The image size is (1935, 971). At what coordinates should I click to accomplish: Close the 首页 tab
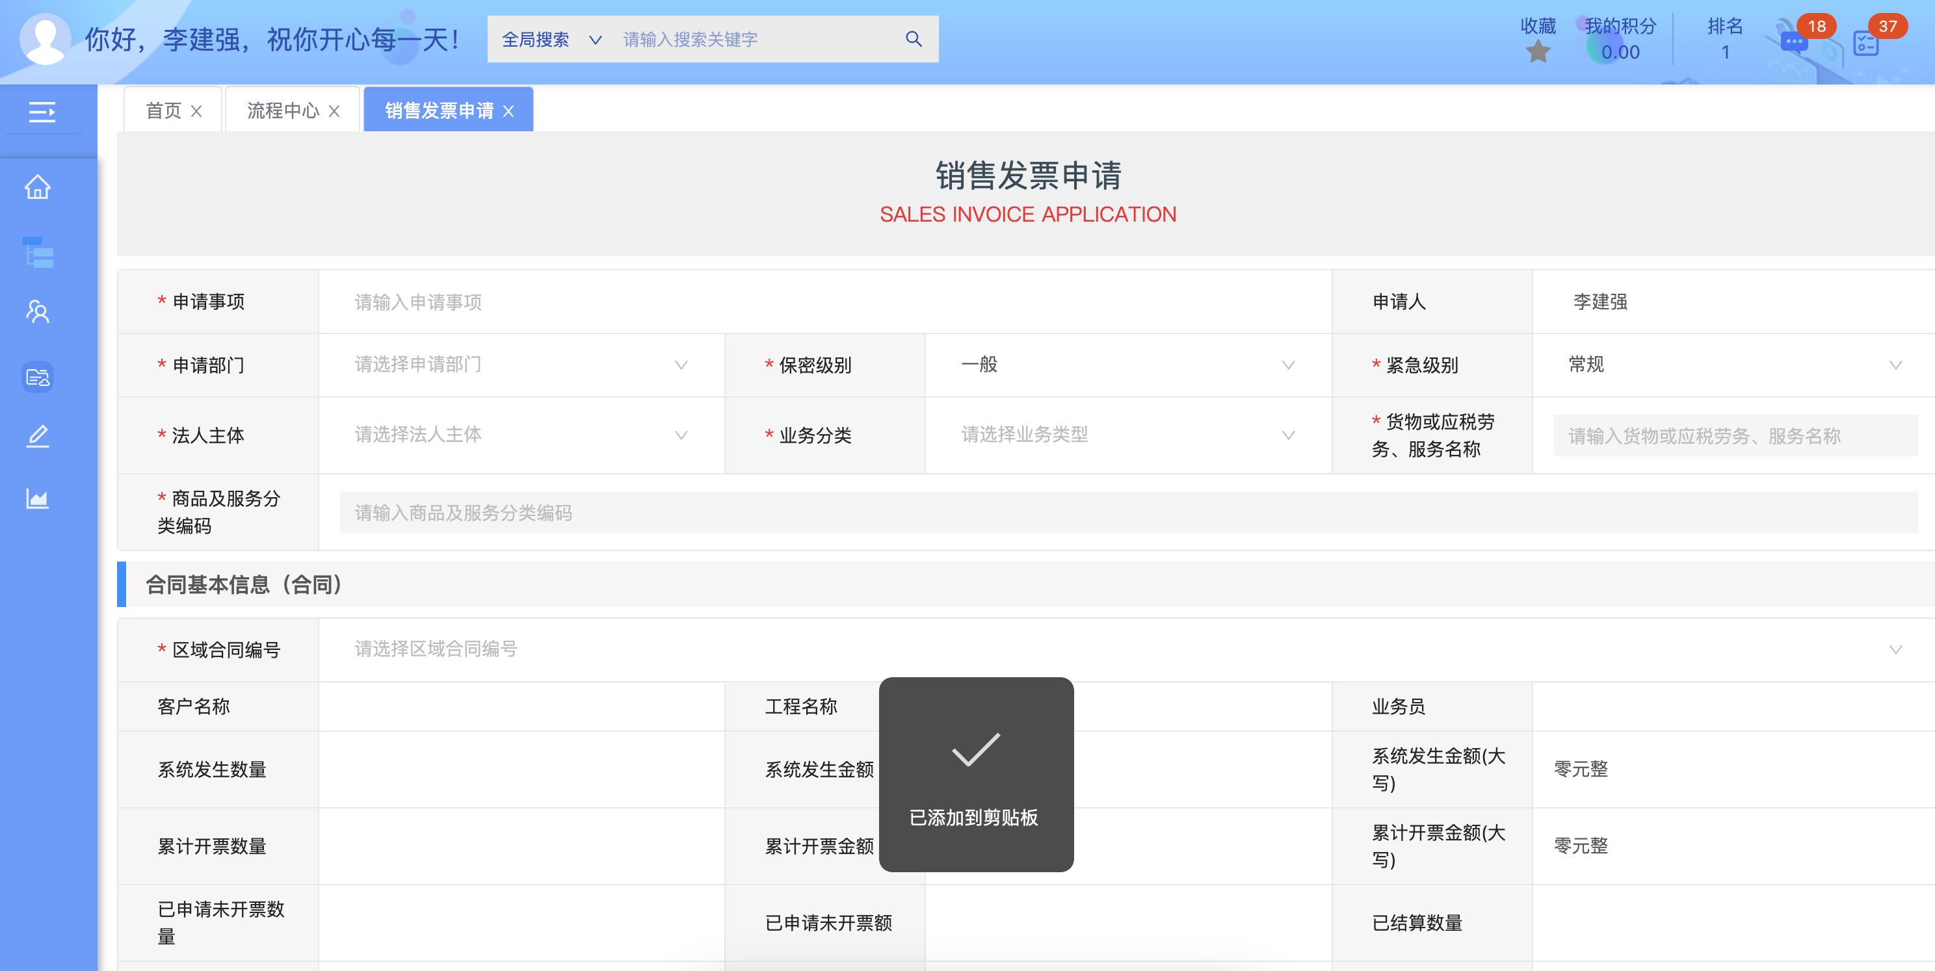196,111
